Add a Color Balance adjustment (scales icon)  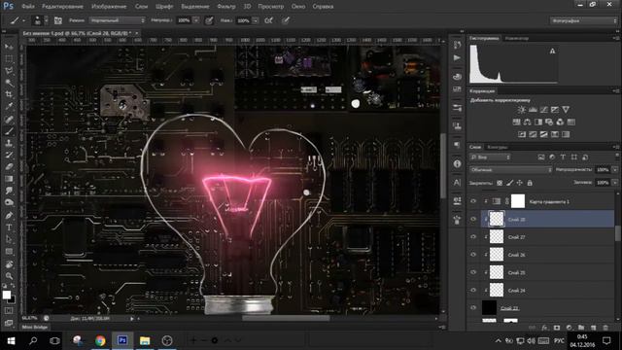coord(527,122)
